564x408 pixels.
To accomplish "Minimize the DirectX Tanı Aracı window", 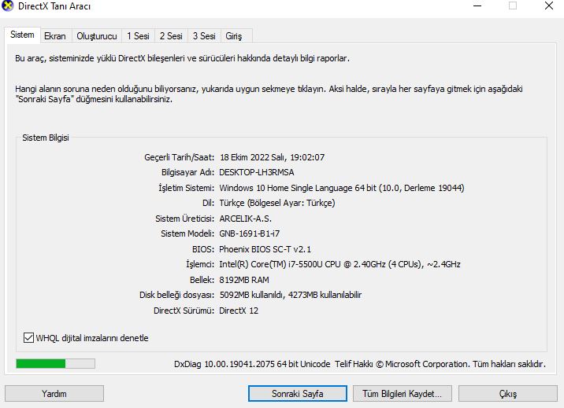I will [477, 6].
